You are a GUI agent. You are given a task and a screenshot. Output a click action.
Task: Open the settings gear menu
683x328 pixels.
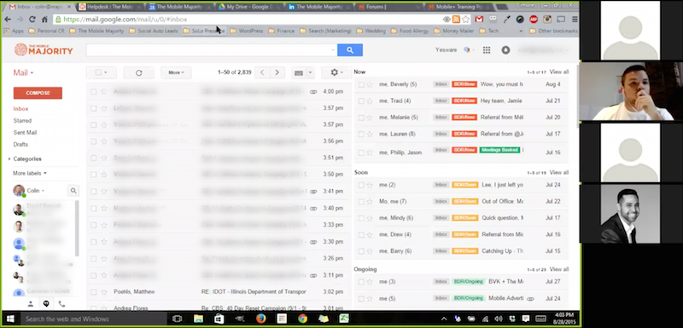pyautogui.click(x=336, y=72)
